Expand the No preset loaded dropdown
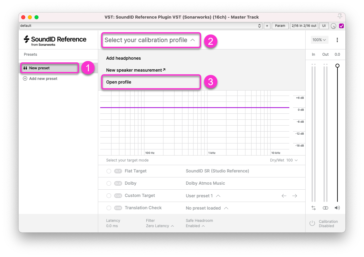The image size is (364, 257). pyautogui.click(x=207, y=208)
